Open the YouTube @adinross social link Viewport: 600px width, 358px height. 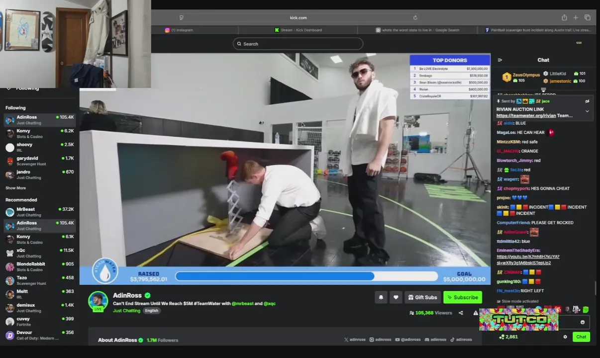point(407,340)
